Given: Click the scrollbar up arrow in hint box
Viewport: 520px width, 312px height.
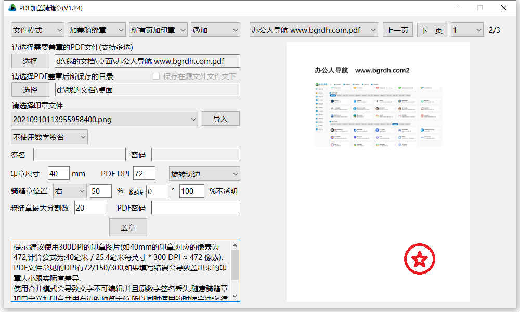Looking at the screenshot, I should (235, 245).
